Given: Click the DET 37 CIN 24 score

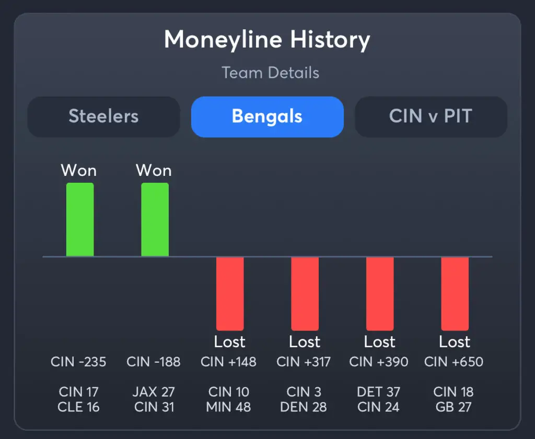Looking at the screenshot, I should pyautogui.click(x=379, y=399).
